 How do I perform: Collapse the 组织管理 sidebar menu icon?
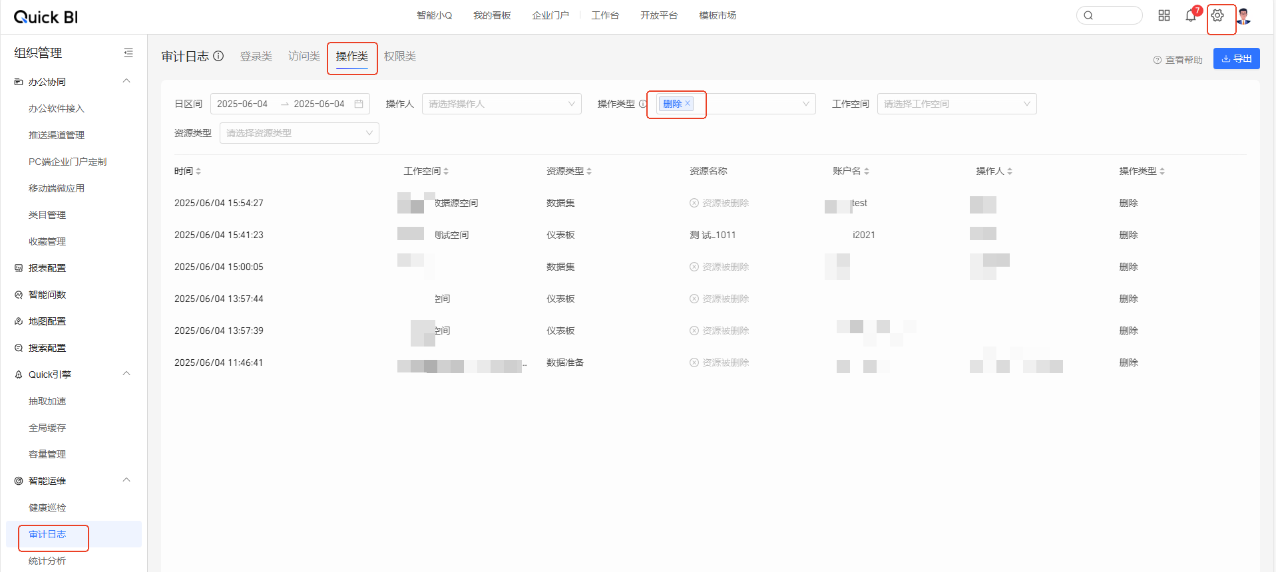click(128, 53)
